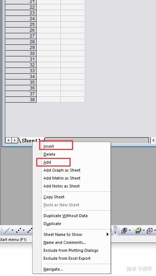The width and height of the screenshot is (156, 276).
Task: Click the sheet tabs scroll-left arrow
Action: coord(8,140)
